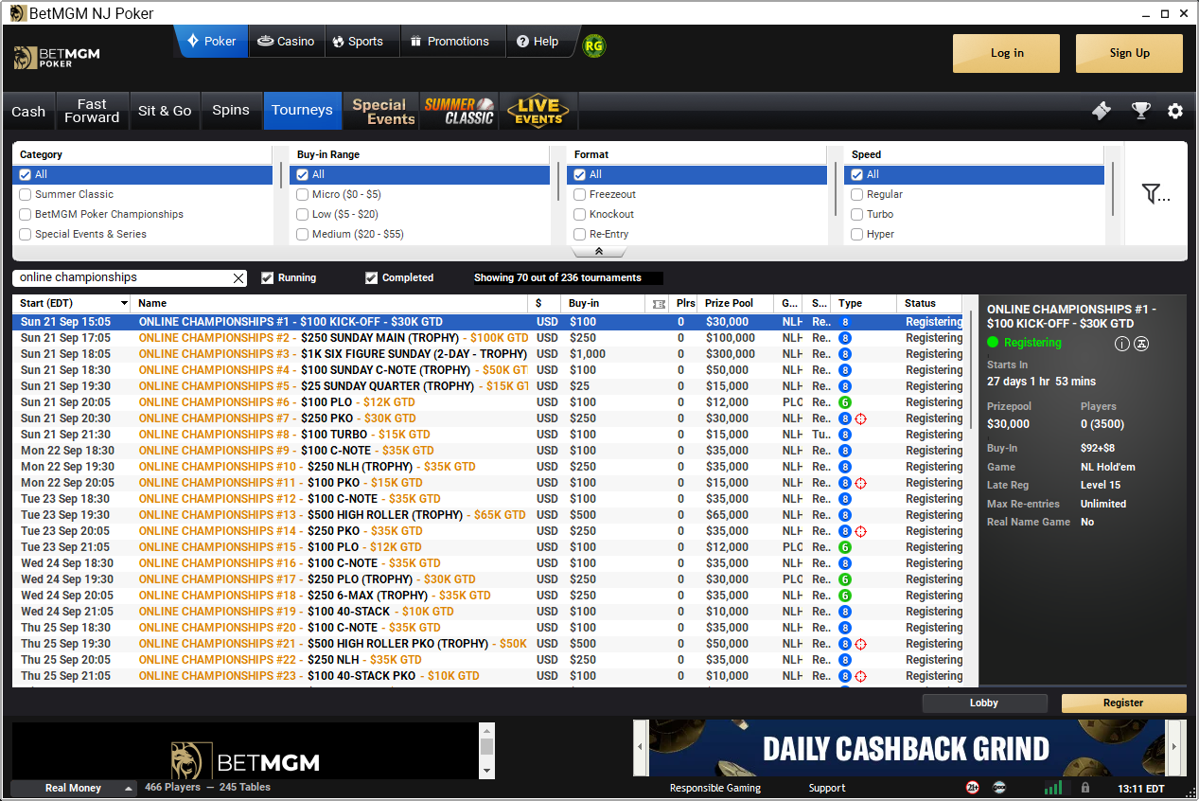Clear the online championships search field
The width and height of the screenshot is (1199, 801).
[x=238, y=277]
